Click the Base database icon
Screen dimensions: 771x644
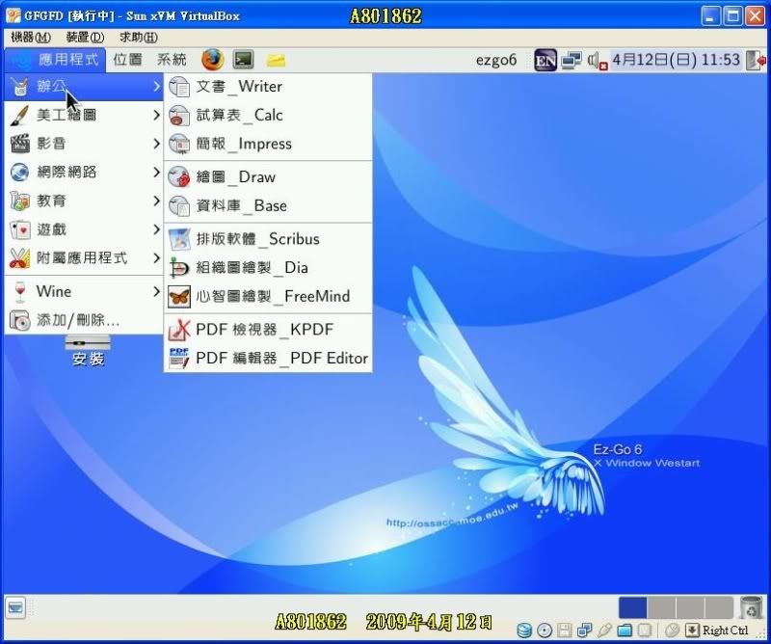pos(179,205)
